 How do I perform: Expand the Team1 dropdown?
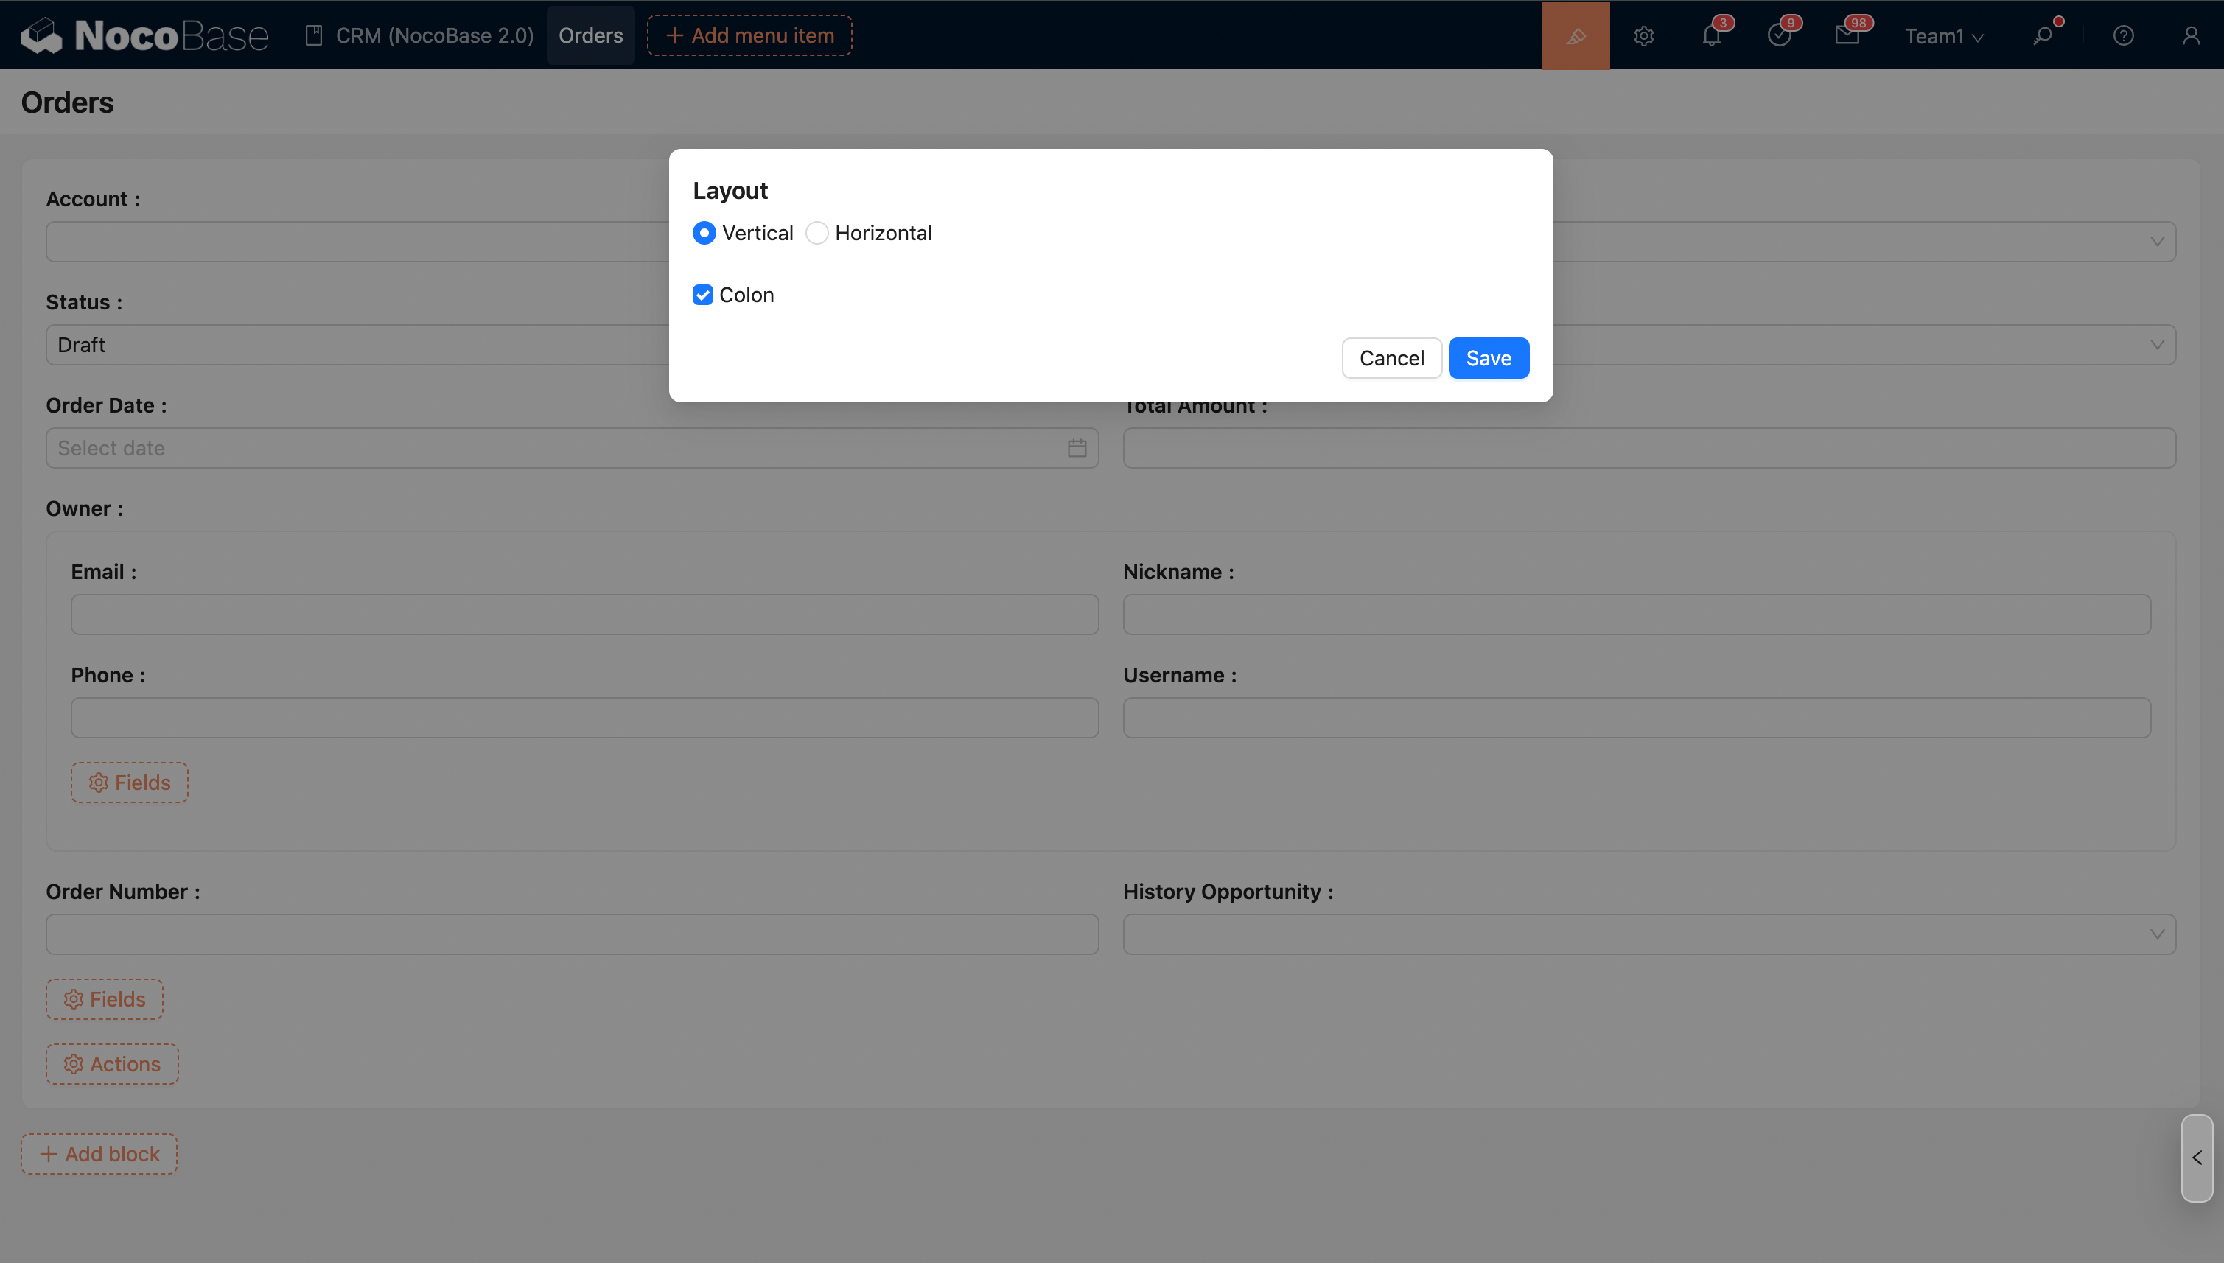coord(1943,35)
